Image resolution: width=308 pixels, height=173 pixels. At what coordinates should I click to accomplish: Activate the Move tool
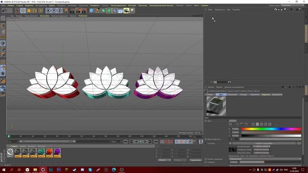23,11
